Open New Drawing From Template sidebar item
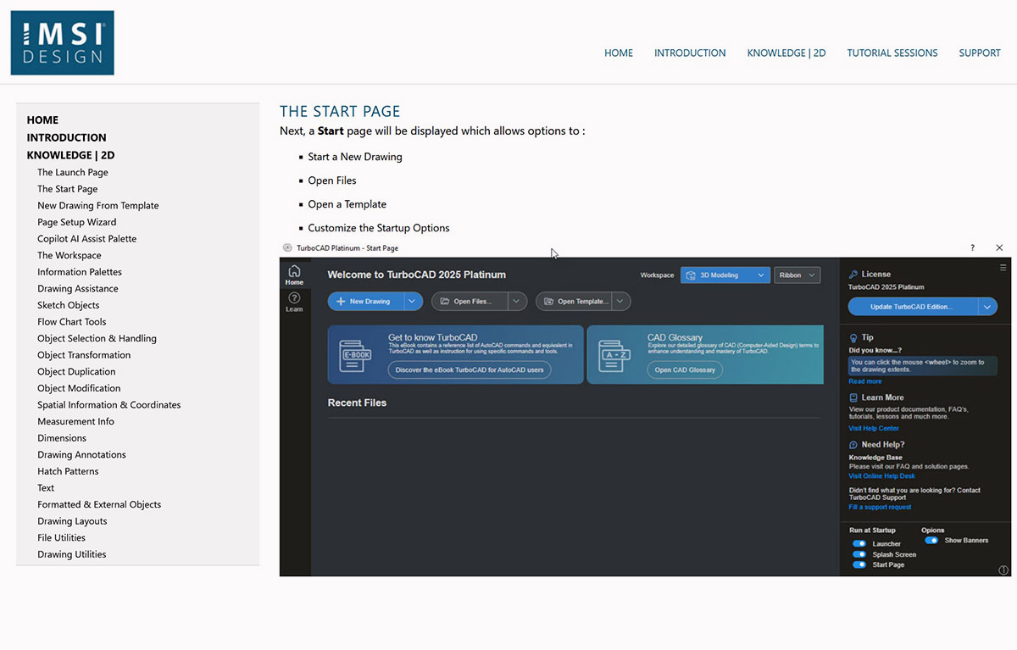The height and width of the screenshot is (650, 1017). click(97, 205)
